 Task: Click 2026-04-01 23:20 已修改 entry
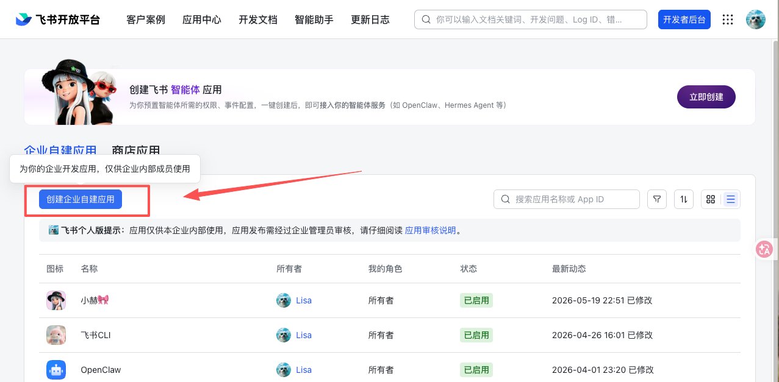(x=602, y=370)
